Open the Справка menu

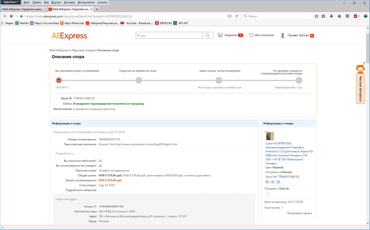click(x=102, y=2)
